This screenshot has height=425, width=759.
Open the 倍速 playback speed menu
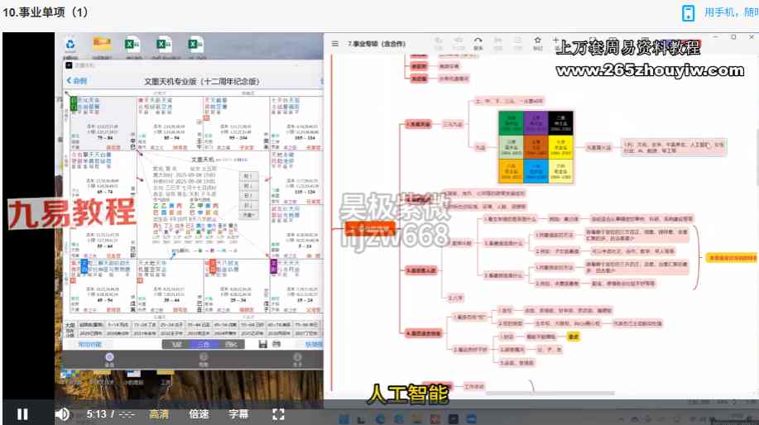click(x=199, y=414)
